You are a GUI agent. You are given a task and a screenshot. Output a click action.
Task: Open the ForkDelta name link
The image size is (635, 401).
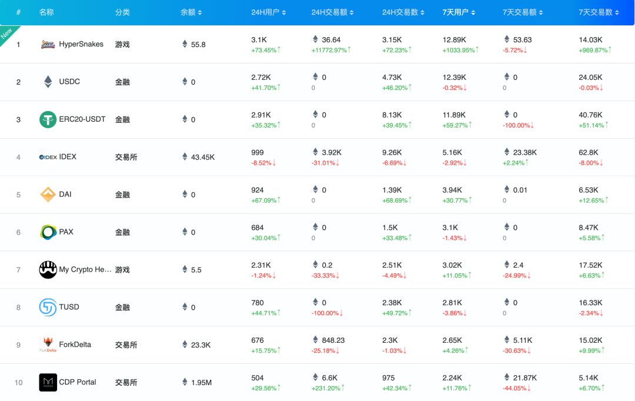[75, 345]
